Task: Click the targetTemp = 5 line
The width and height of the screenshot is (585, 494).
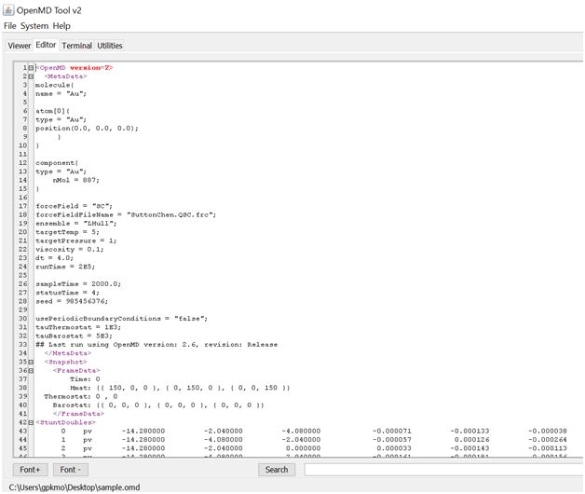Action: pos(67,232)
